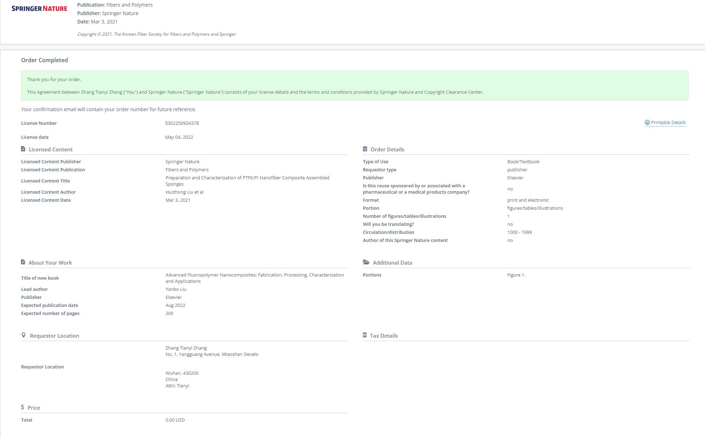Click the Requestor Location pin icon
The width and height of the screenshot is (705, 438).
pos(23,335)
